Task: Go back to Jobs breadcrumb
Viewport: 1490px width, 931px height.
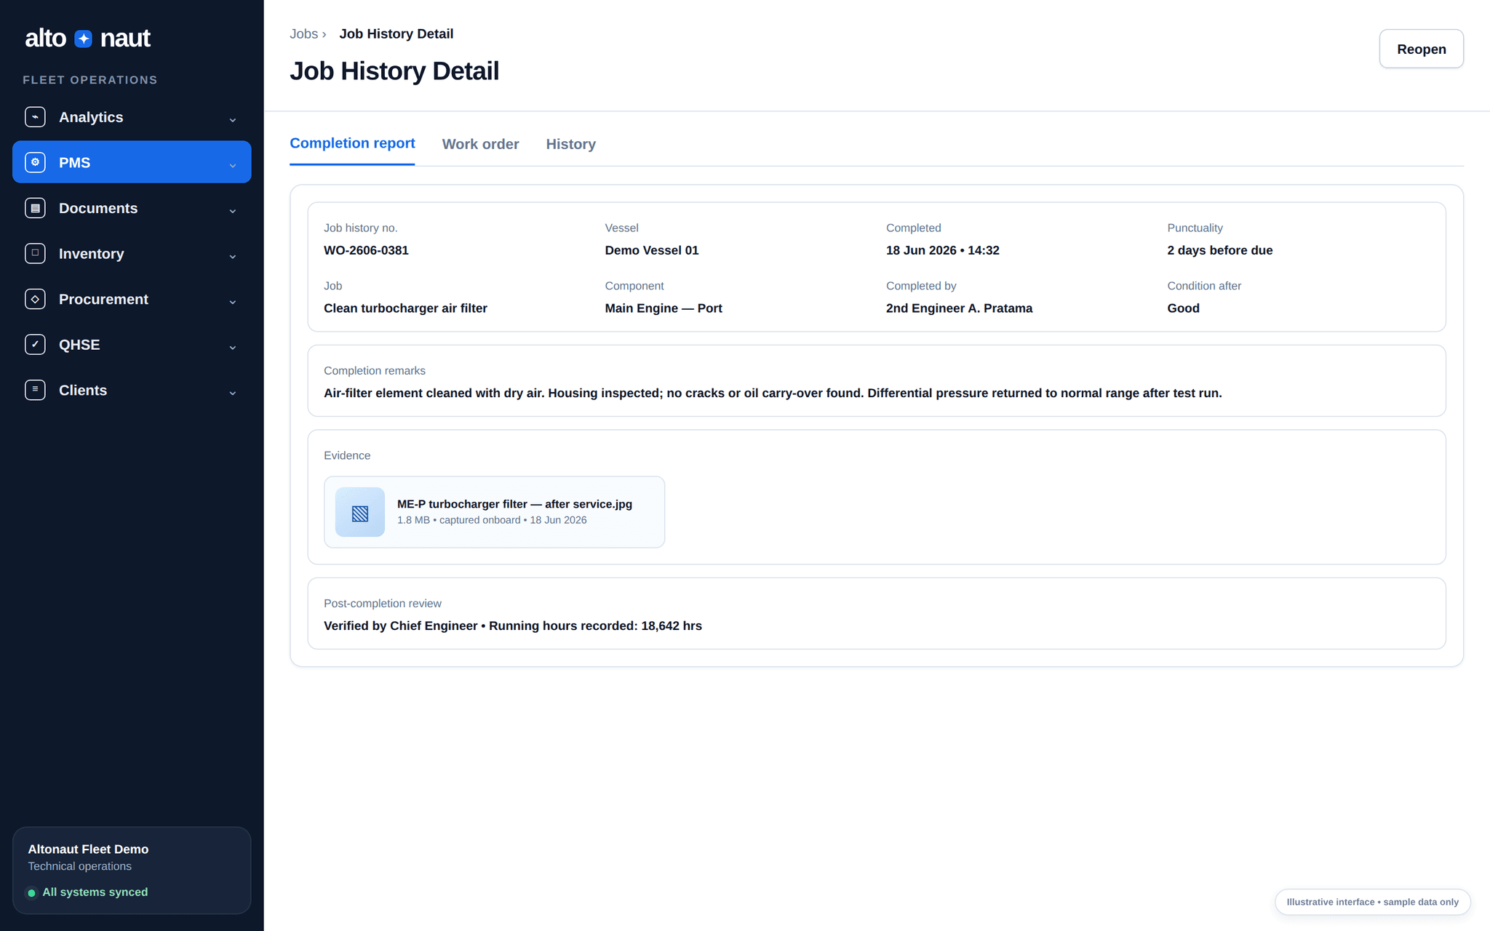Action: point(303,33)
